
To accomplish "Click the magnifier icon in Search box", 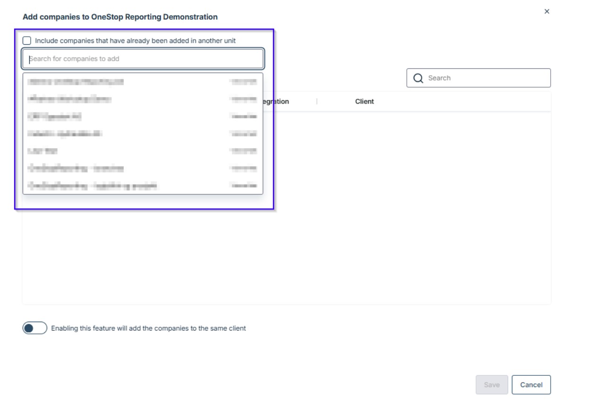I will (418, 78).
